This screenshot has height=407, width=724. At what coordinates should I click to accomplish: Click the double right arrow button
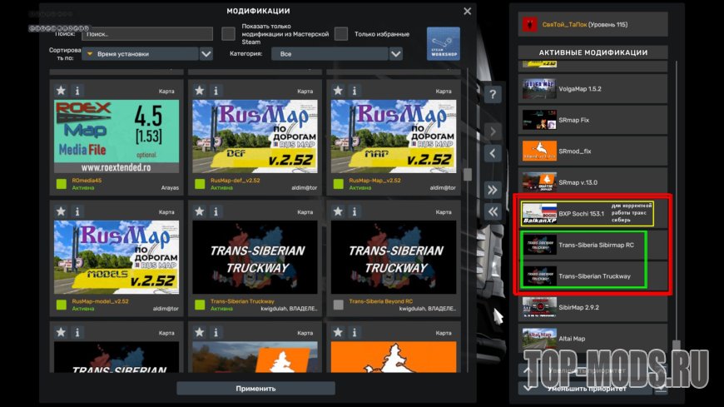click(x=493, y=189)
